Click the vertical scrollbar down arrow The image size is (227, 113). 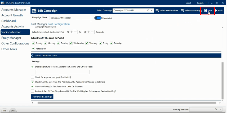pos(222,100)
